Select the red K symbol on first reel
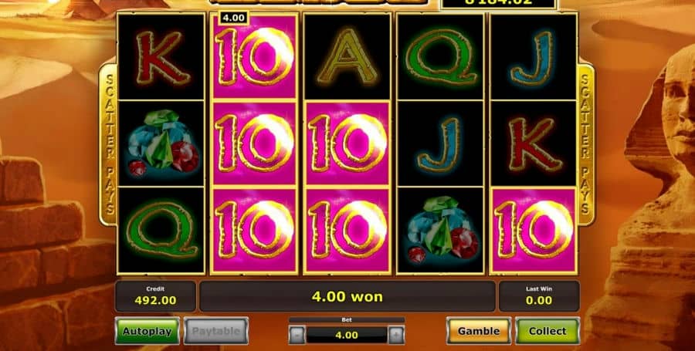This screenshot has width=695, height=351. [x=161, y=56]
